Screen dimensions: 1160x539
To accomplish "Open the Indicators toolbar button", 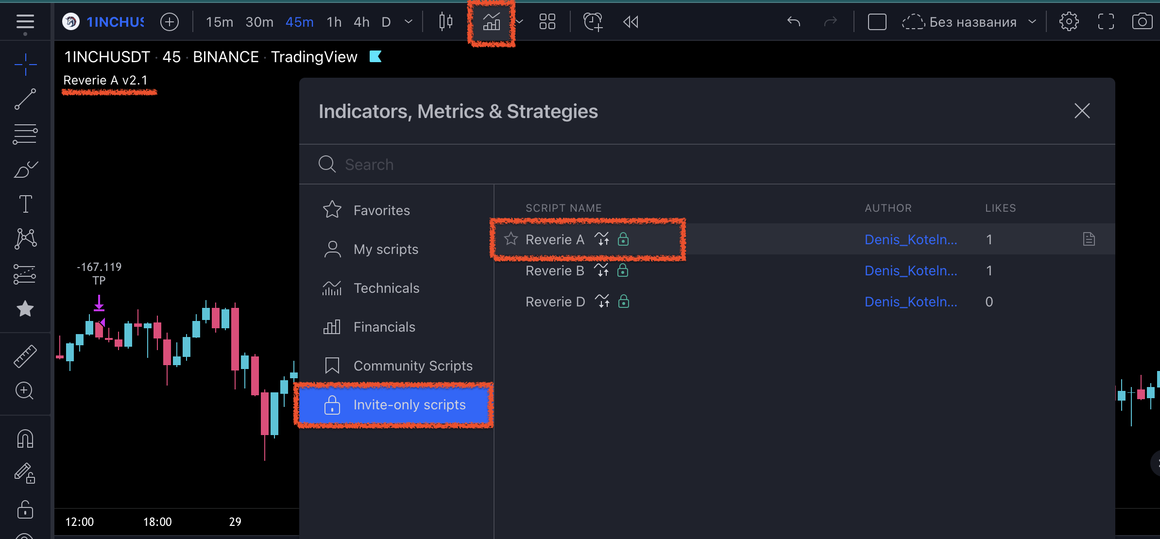I will 491,22.
